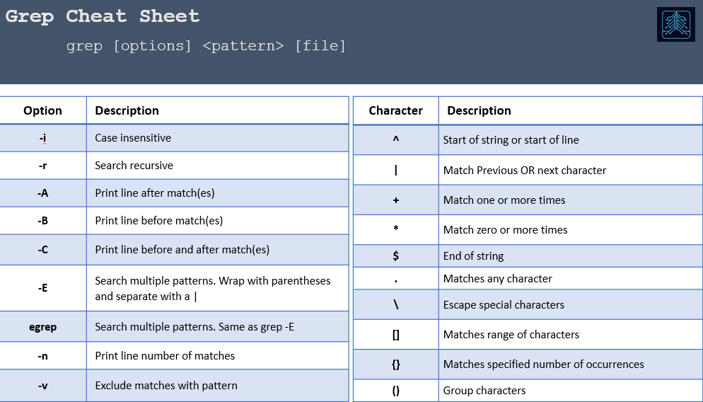Click the Character column header

[x=396, y=110]
